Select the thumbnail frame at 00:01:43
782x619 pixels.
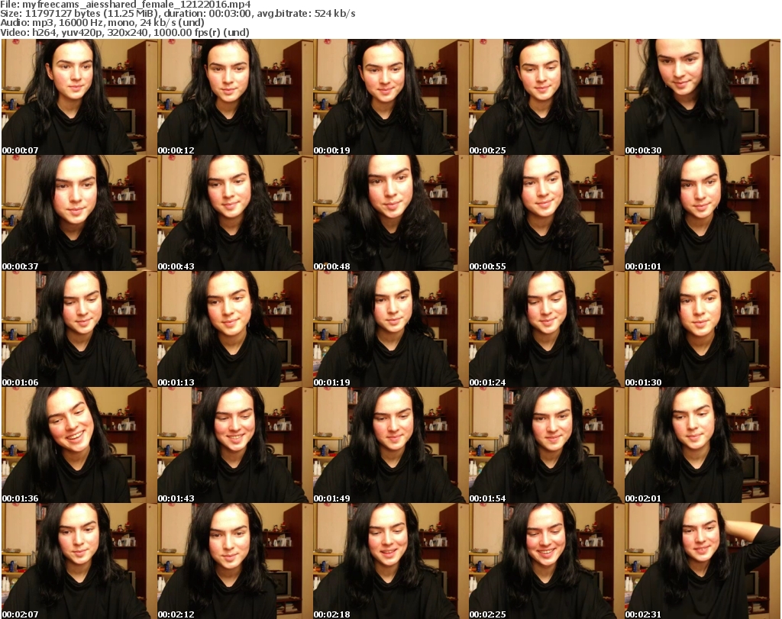click(235, 445)
